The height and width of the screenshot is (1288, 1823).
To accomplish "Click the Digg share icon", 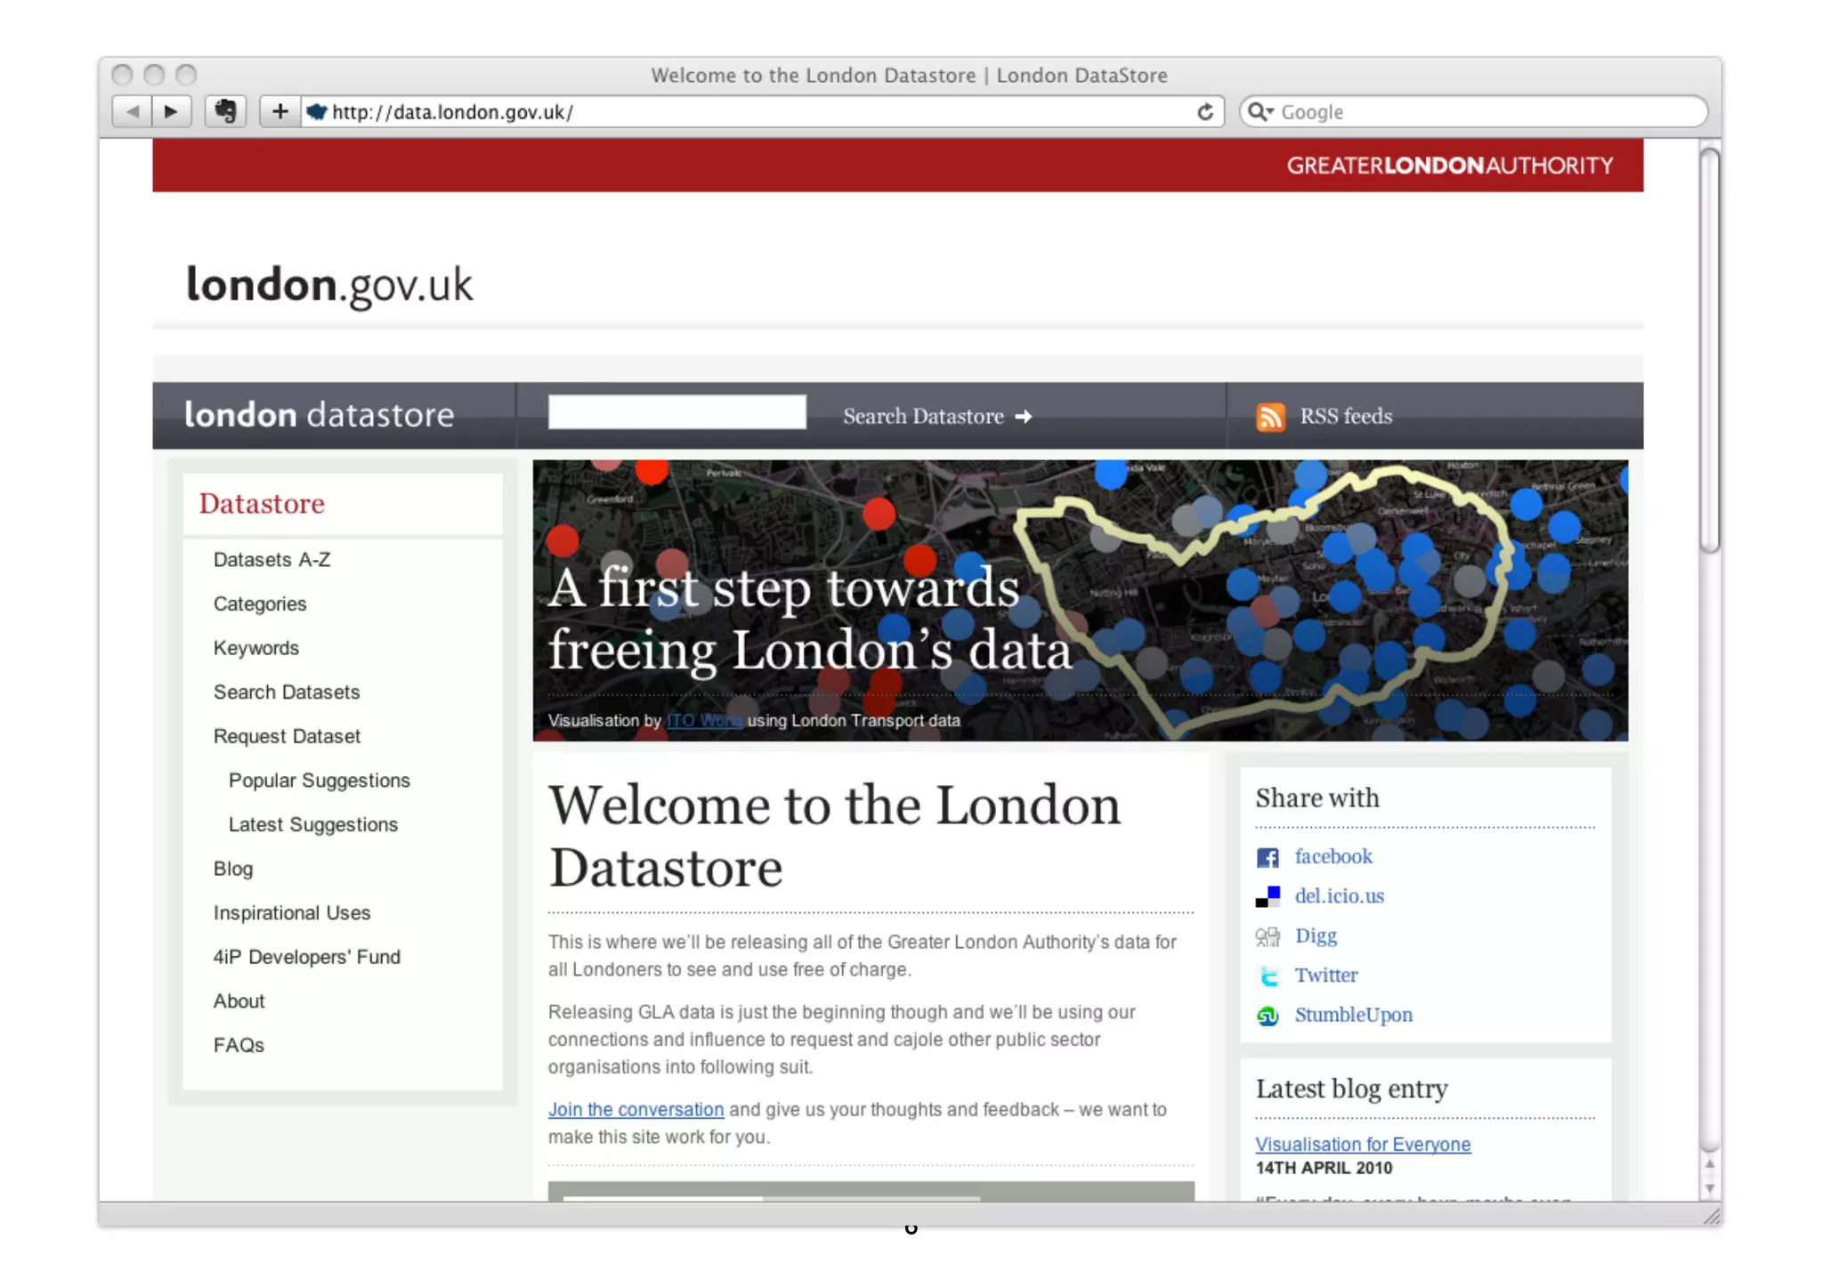I will [1268, 936].
